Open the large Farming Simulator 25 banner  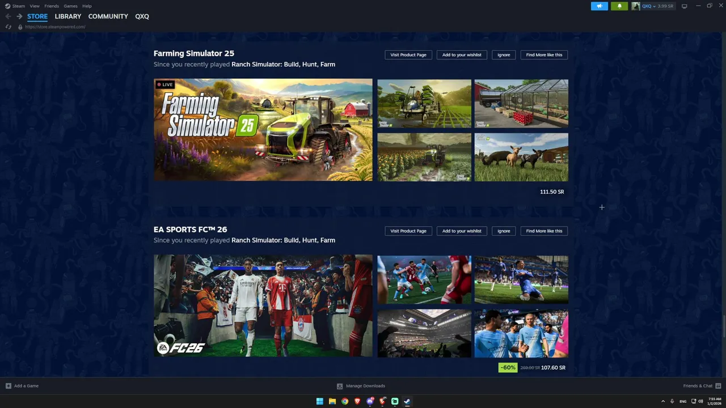tap(263, 130)
